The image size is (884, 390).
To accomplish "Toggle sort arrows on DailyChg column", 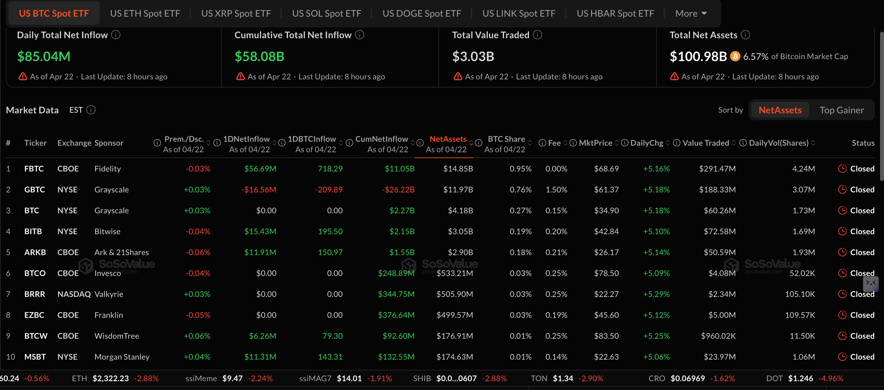I will point(668,143).
